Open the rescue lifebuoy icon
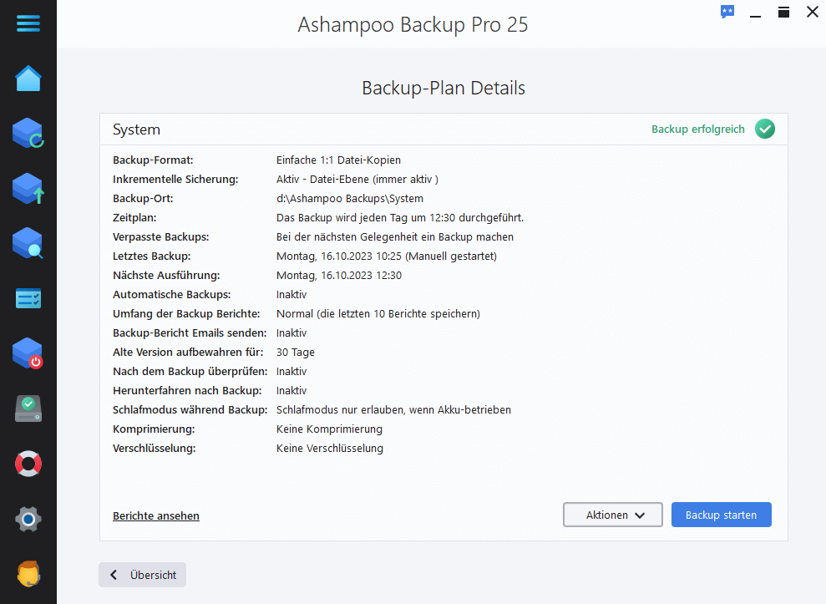Screen dimensions: 826x604 [x=28, y=464]
